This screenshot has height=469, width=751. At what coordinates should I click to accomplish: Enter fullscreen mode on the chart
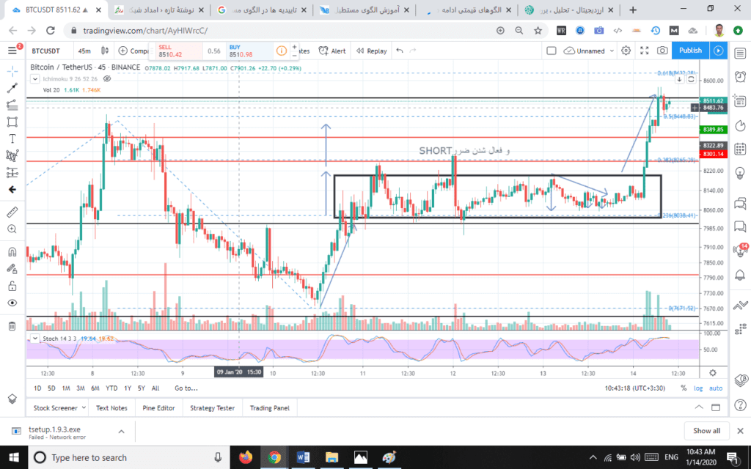644,51
